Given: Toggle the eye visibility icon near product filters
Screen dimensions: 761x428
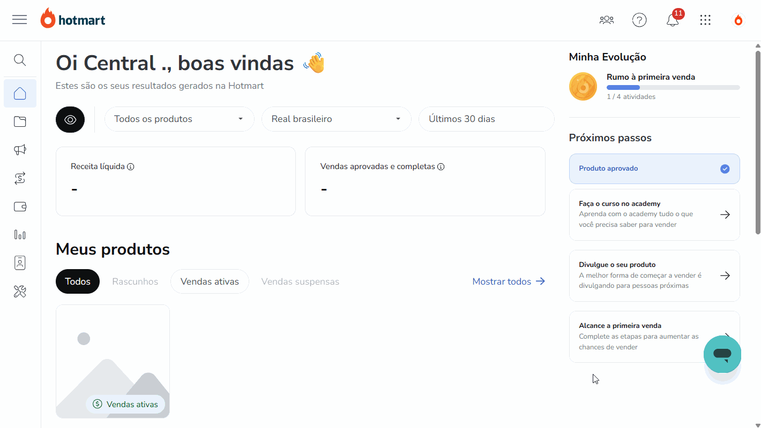Looking at the screenshot, I should tap(70, 119).
